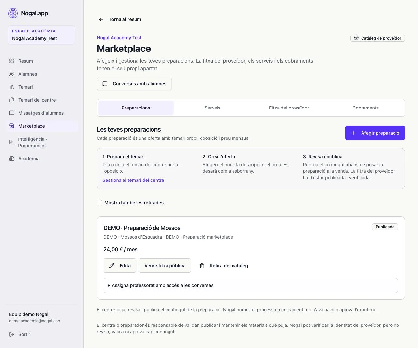
Task: Click the Temari del centre copy icon
Action: click(12, 100)
